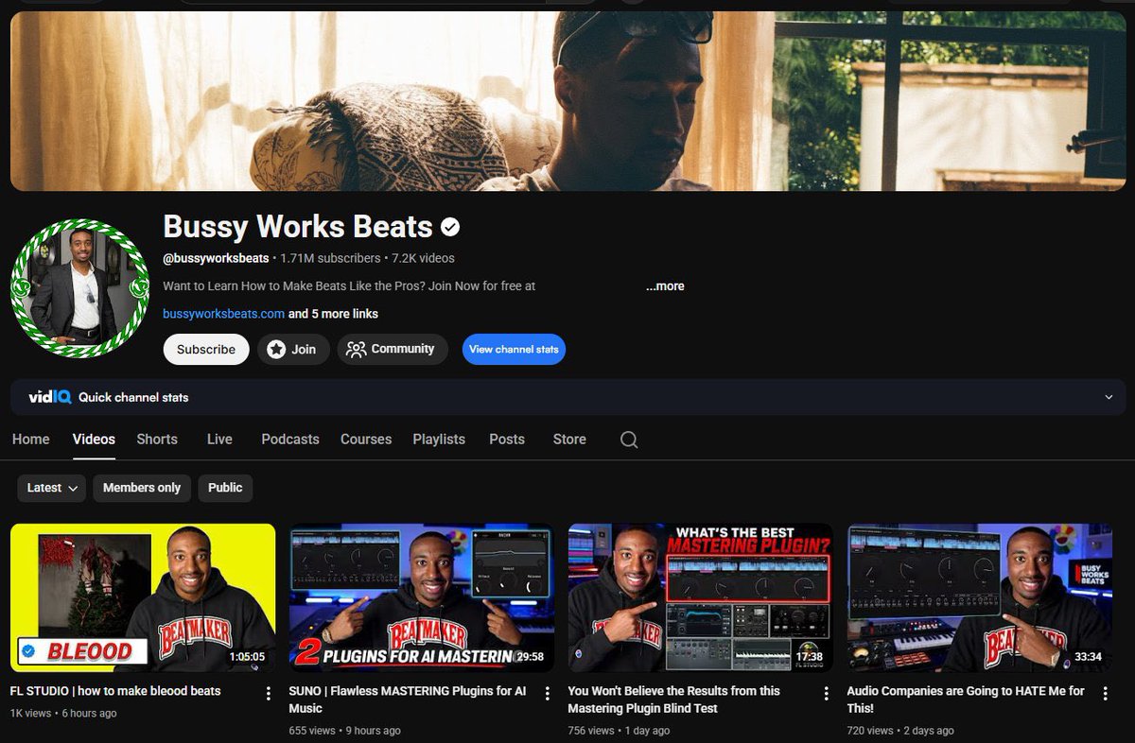Screen dimensions: 1135x743
Task: Open options menu for Mastering Plugin Blind Test video
Action: tap(826, 693)
